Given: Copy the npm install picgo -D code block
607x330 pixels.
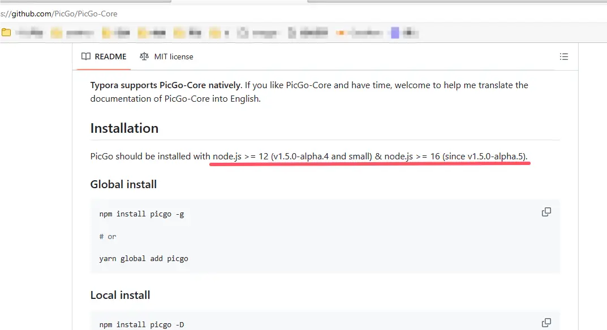Looking at the screenshot, I should click(546, 323).
